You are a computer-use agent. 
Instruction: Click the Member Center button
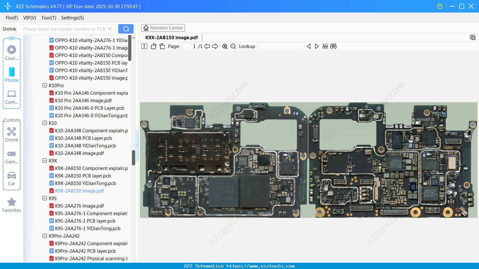pos(163,28)
